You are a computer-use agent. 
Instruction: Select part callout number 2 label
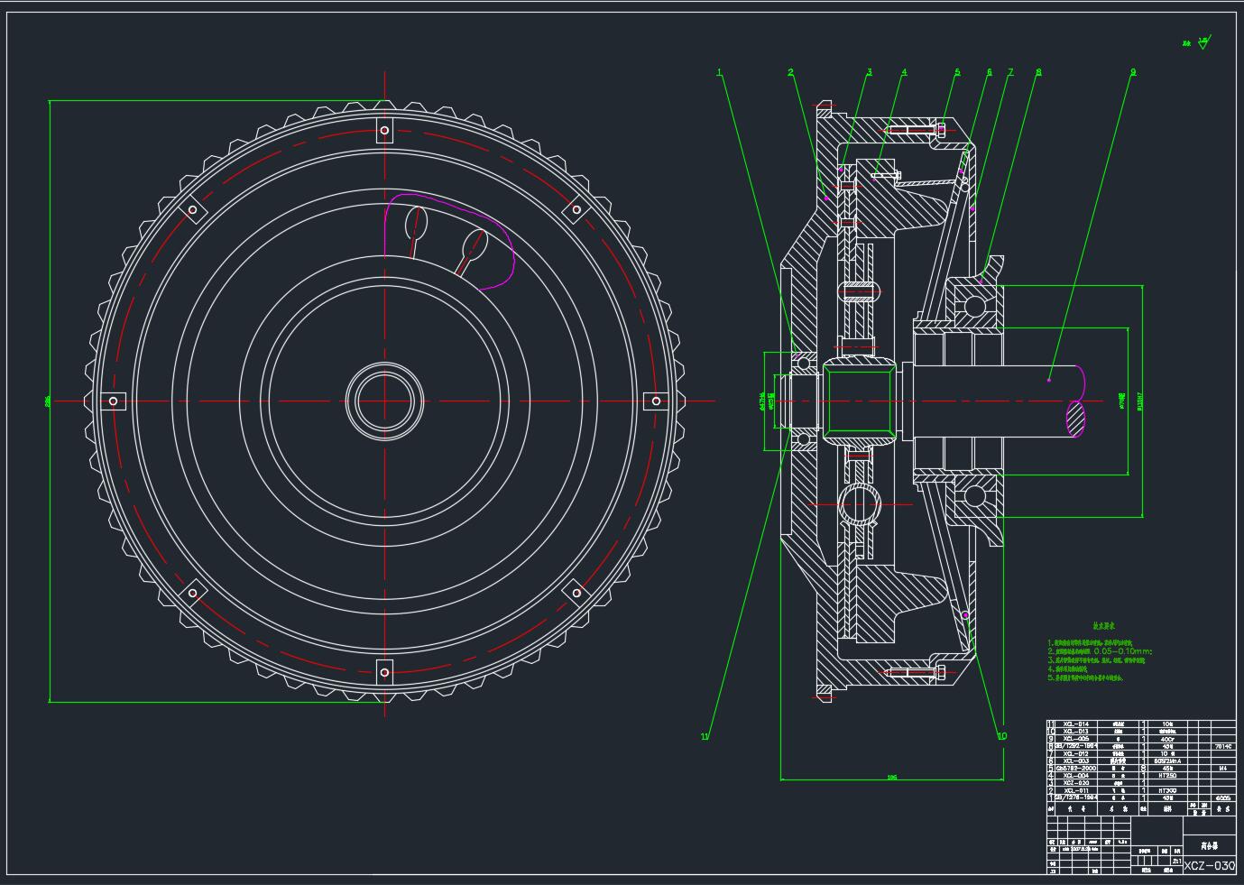pyautogui.click(x=790, y=73)
